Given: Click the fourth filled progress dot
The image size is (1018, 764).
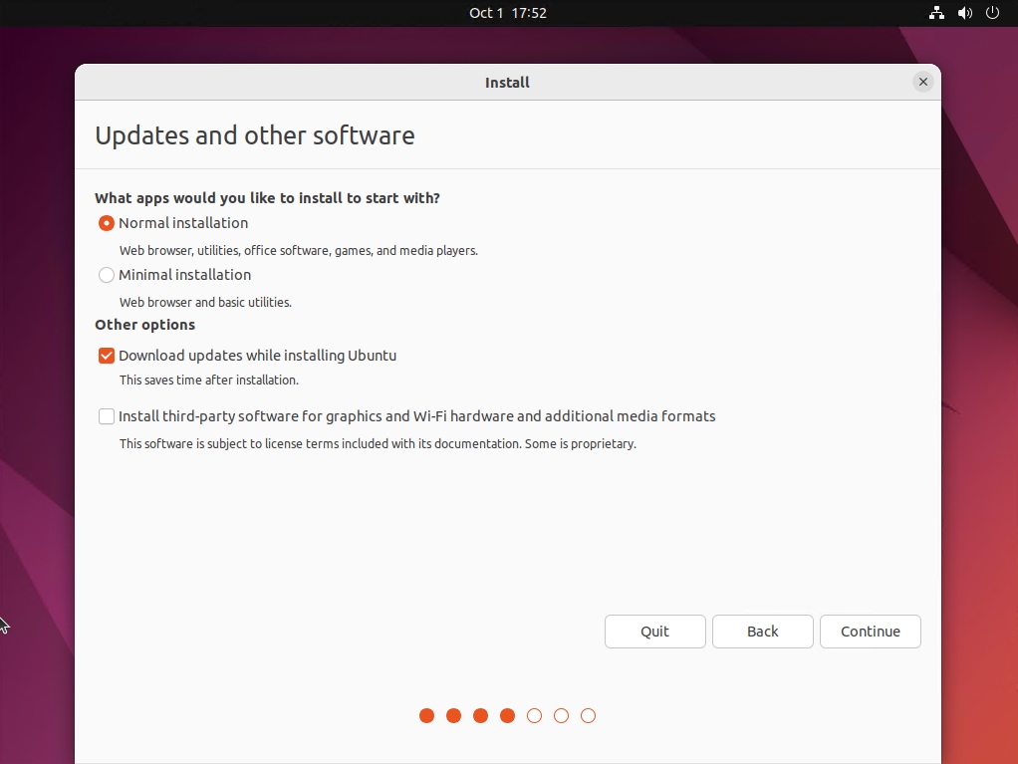Looking at the screenshot, I should (508, 715).
